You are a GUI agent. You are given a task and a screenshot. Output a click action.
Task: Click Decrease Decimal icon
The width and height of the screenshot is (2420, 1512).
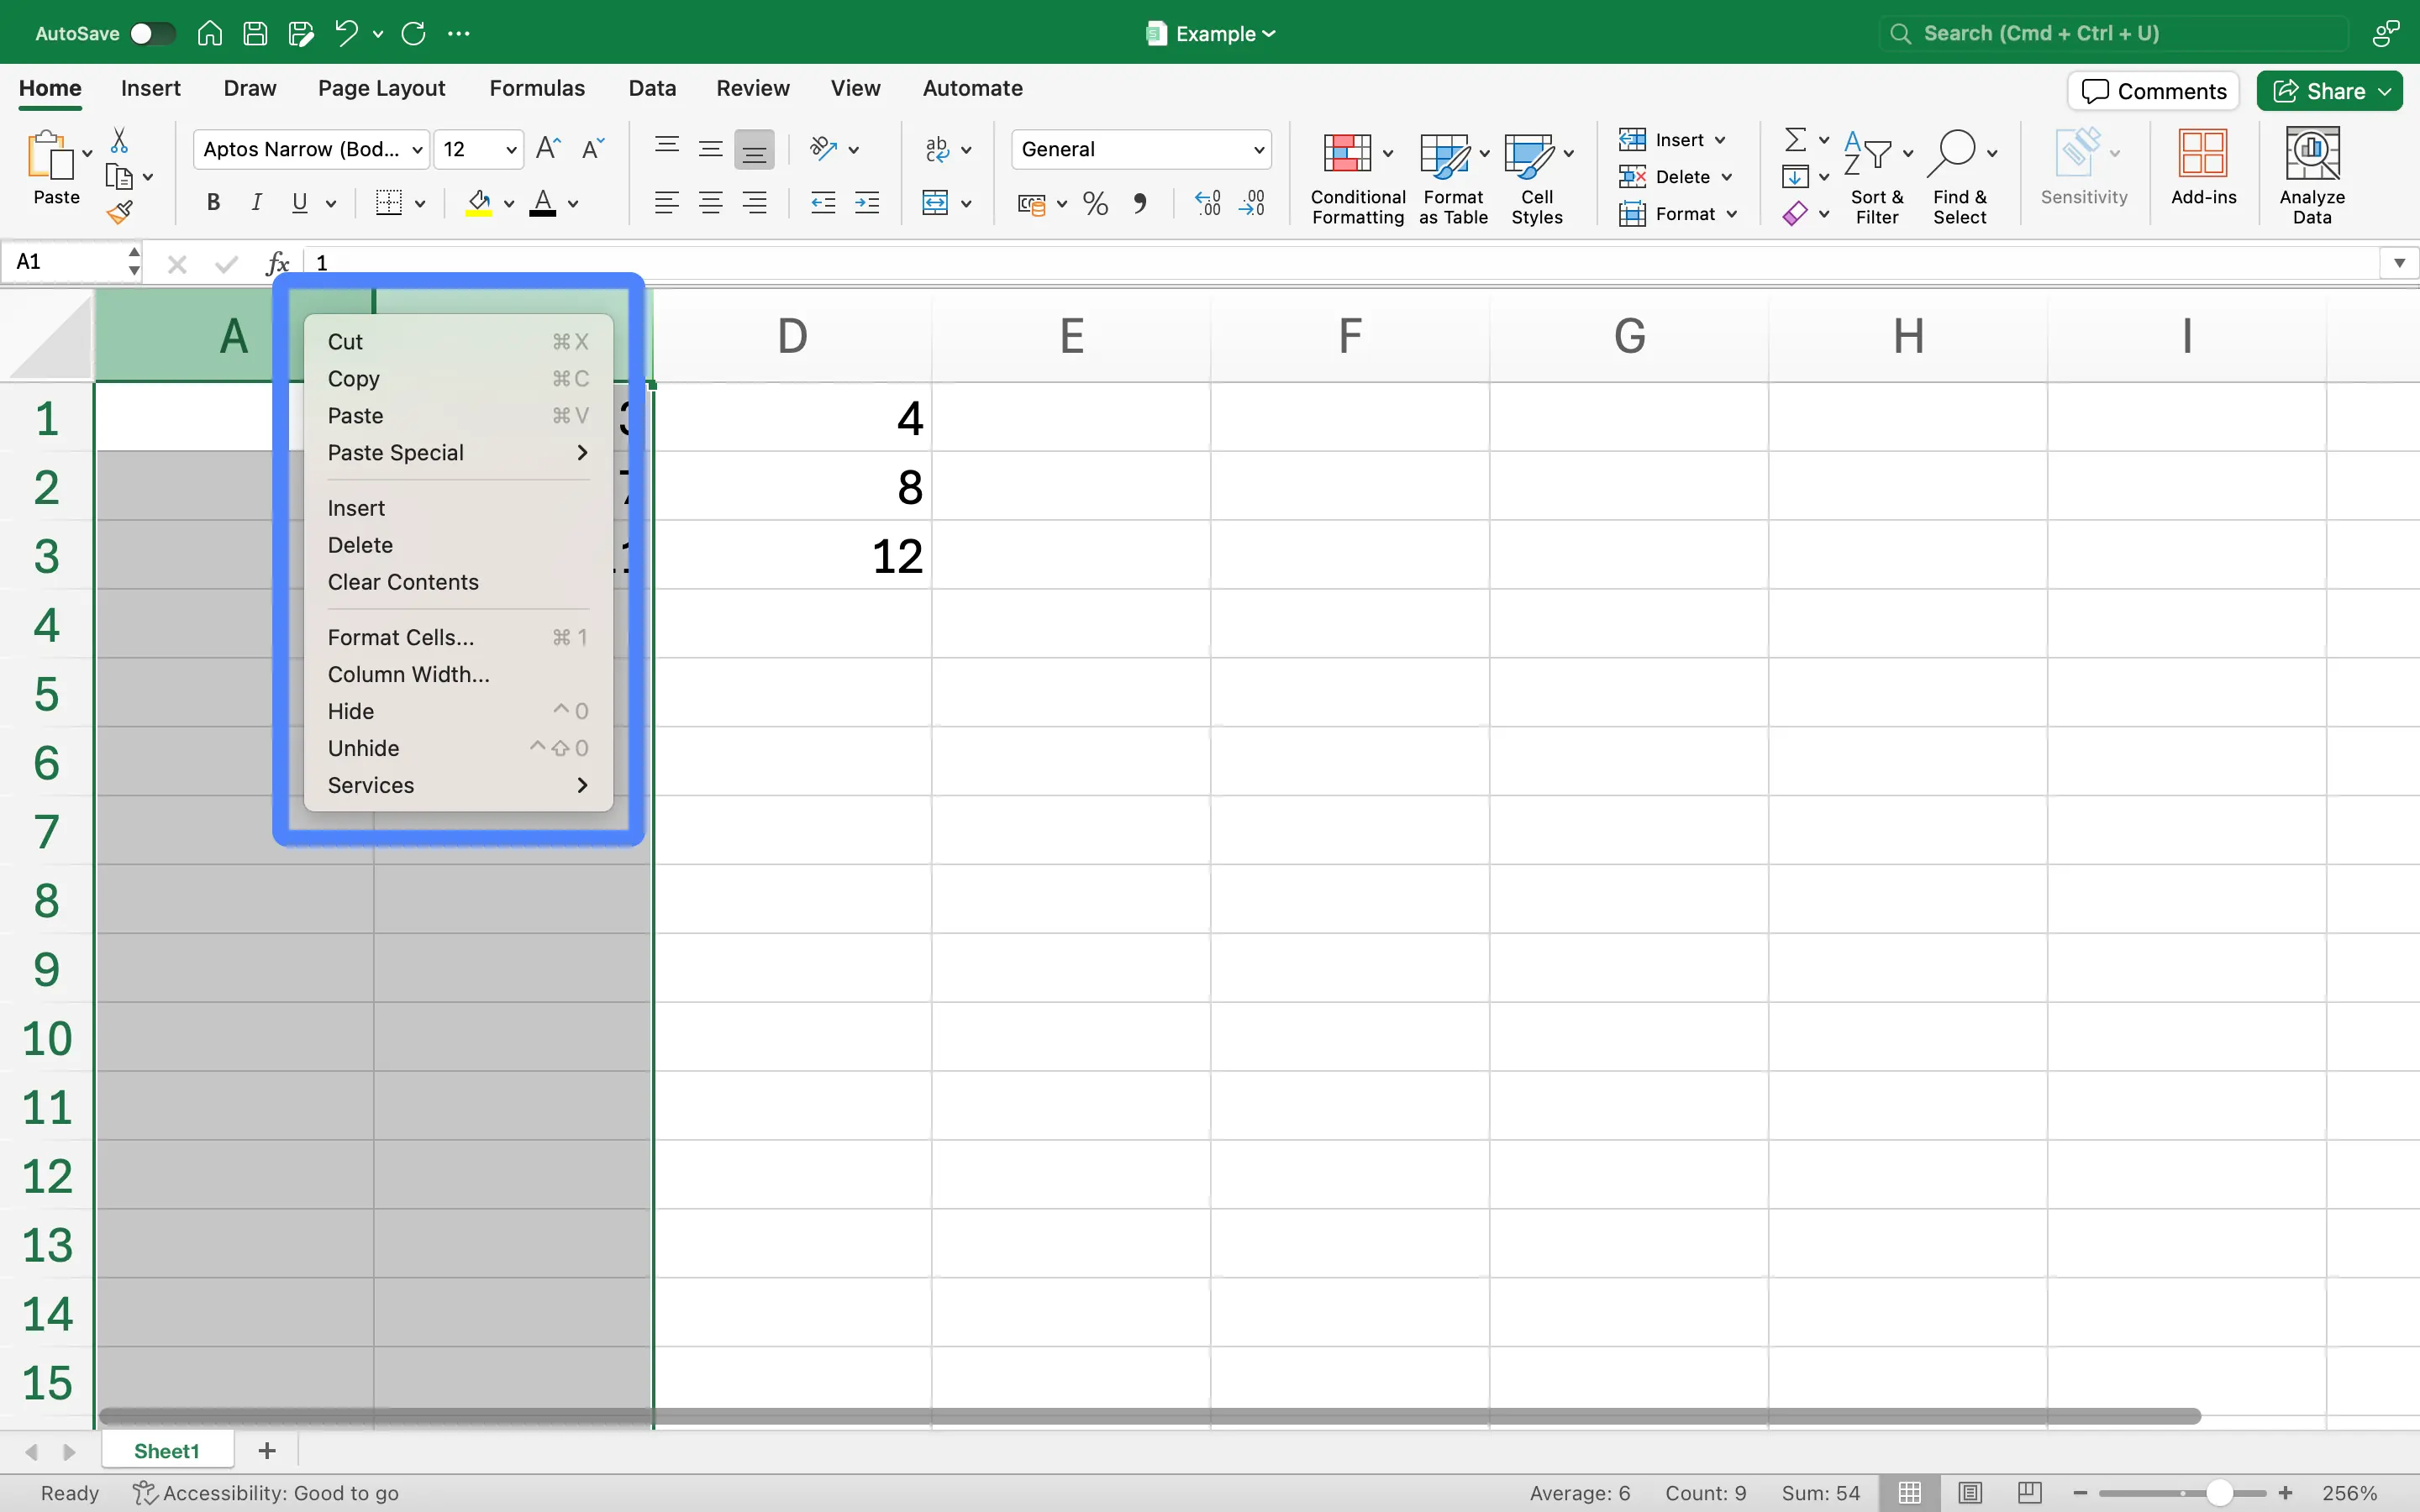1252,204
